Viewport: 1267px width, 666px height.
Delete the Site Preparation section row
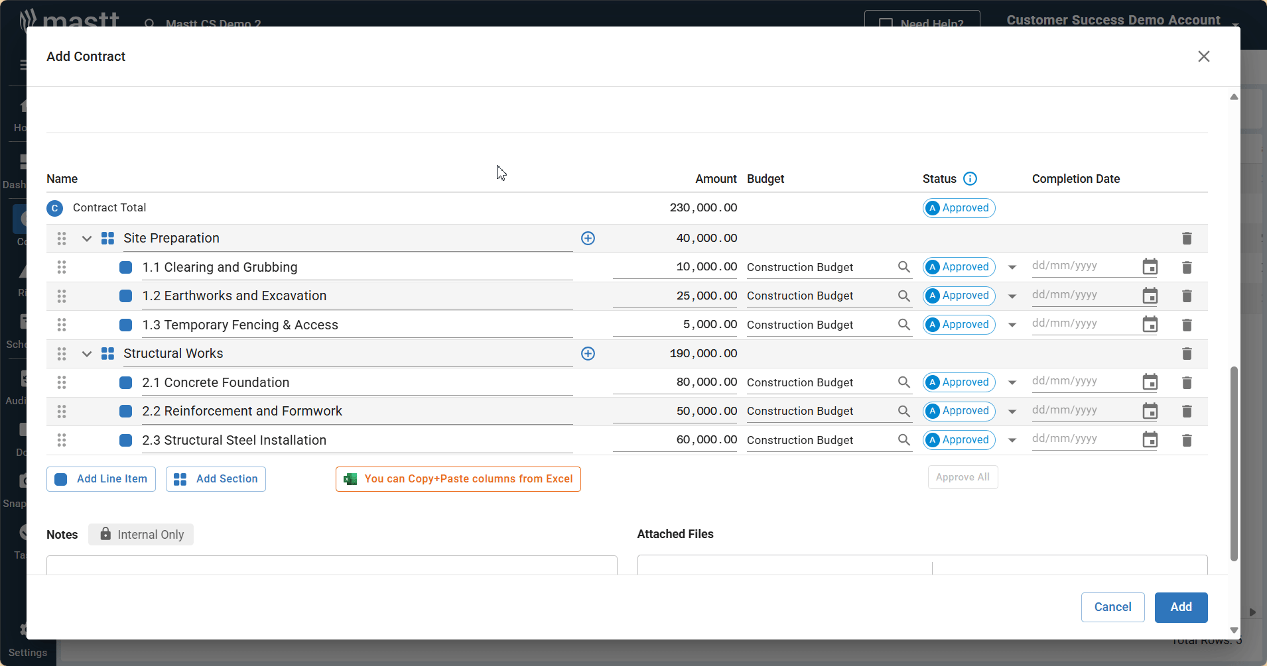1187,238
